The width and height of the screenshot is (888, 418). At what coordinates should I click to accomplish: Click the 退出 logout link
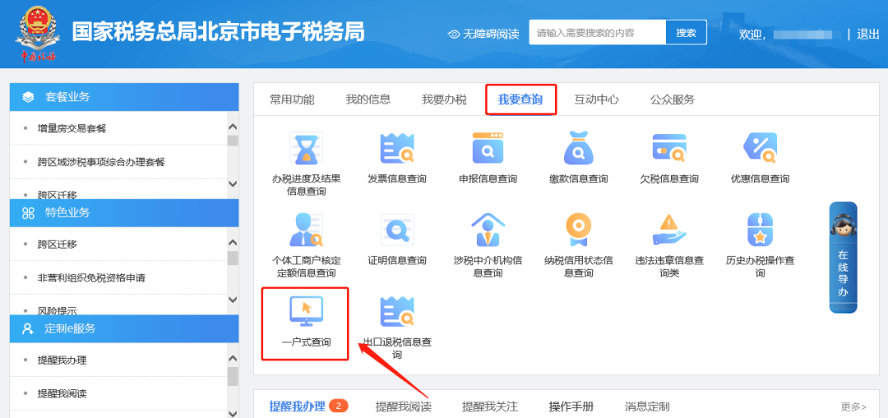tap(867, 34)
